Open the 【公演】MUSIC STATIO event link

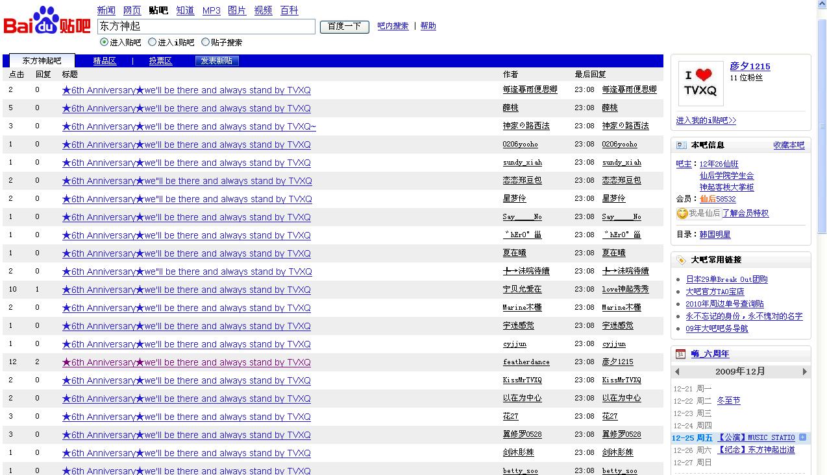[x=756, y=438]
